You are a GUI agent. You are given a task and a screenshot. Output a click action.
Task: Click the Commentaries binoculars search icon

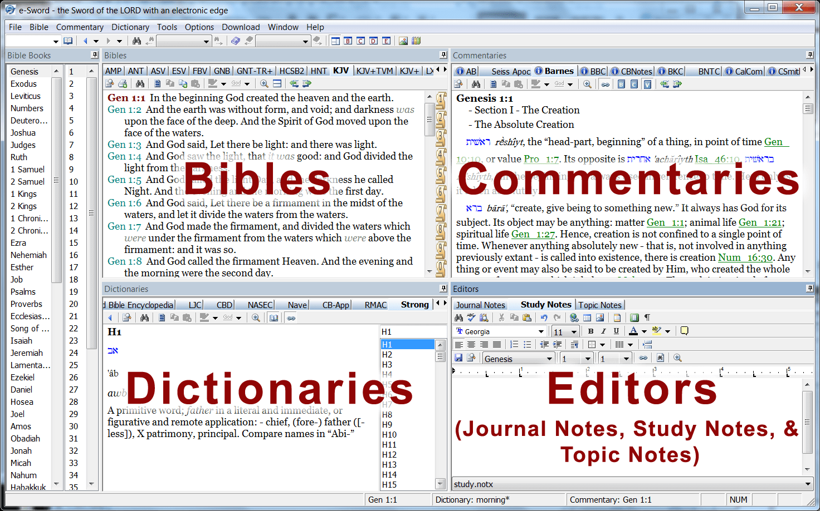[x=476, y=84]
